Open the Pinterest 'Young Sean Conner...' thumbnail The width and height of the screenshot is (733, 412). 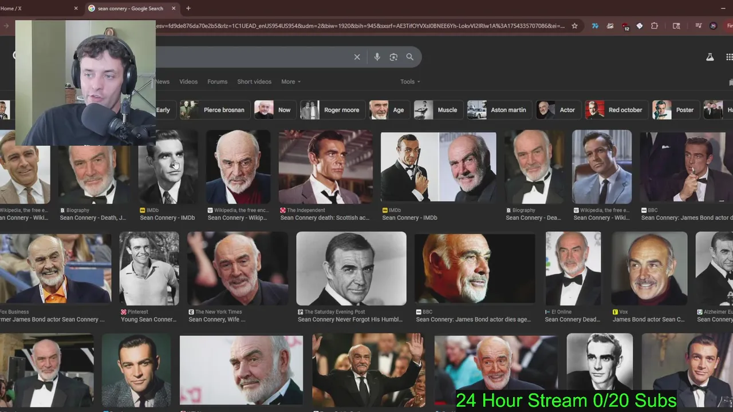[149, 268]
